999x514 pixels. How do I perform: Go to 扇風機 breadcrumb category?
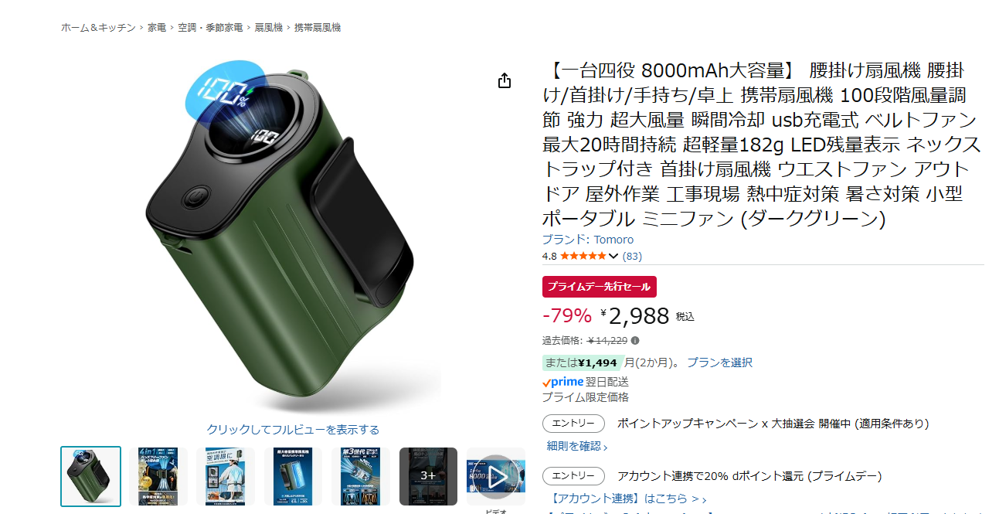click(x=267, y=28)
